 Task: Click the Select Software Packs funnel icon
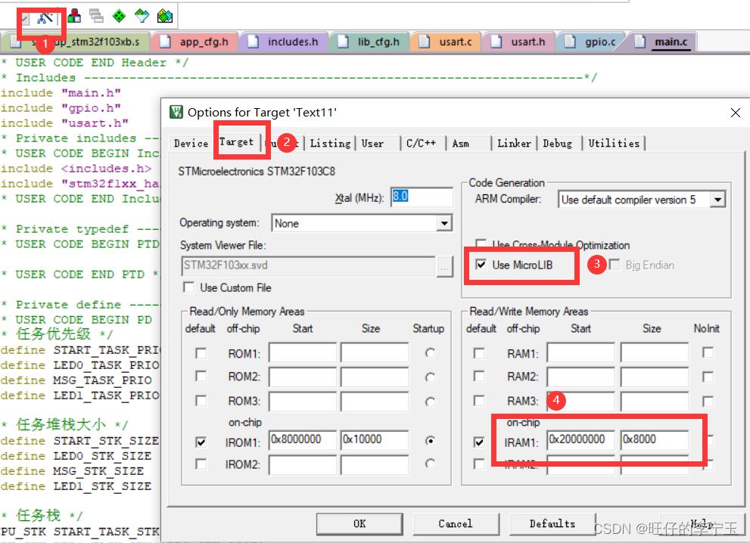[142, 16]
